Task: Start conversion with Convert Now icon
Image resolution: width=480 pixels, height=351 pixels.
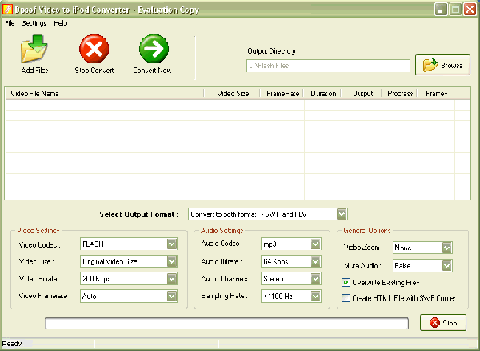Action: pyautogui.click(x=154, y=50)
